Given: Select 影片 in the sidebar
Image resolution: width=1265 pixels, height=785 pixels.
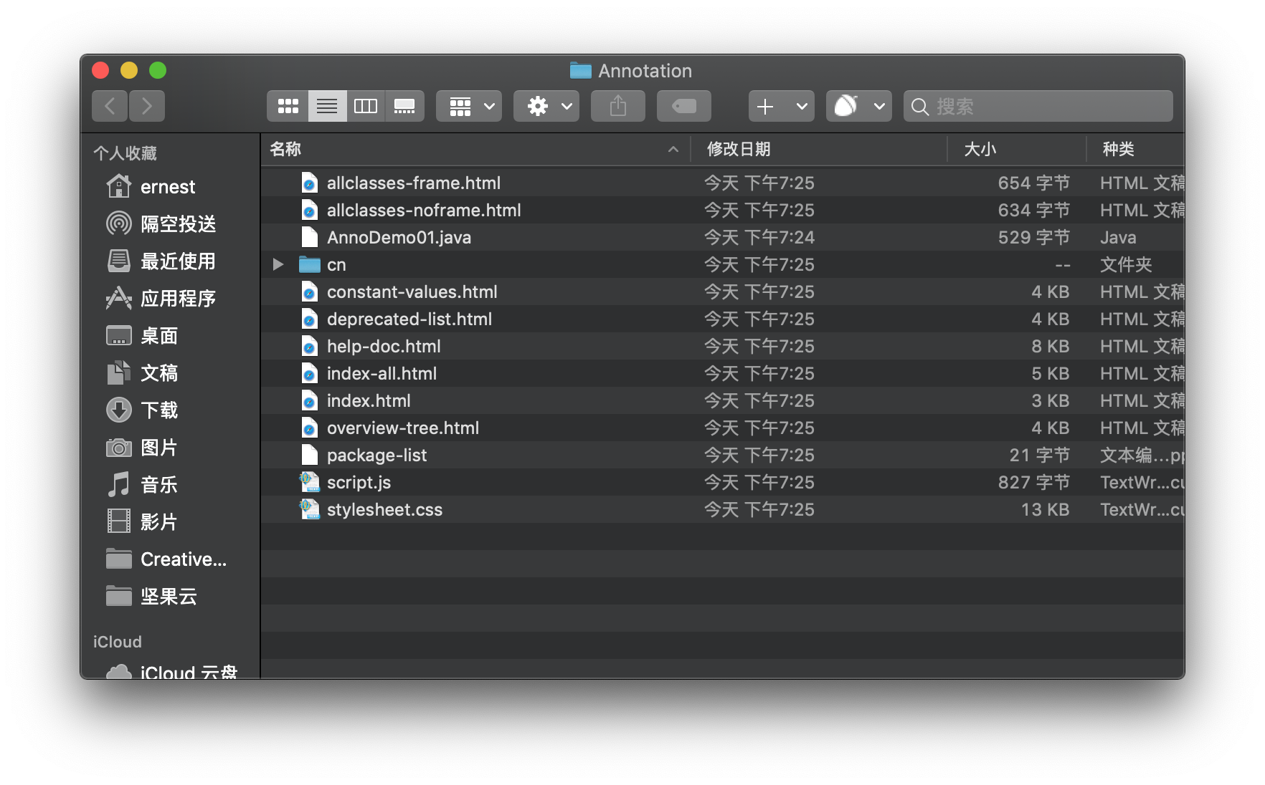Looking at the screenshot, I should coord(171,522).
